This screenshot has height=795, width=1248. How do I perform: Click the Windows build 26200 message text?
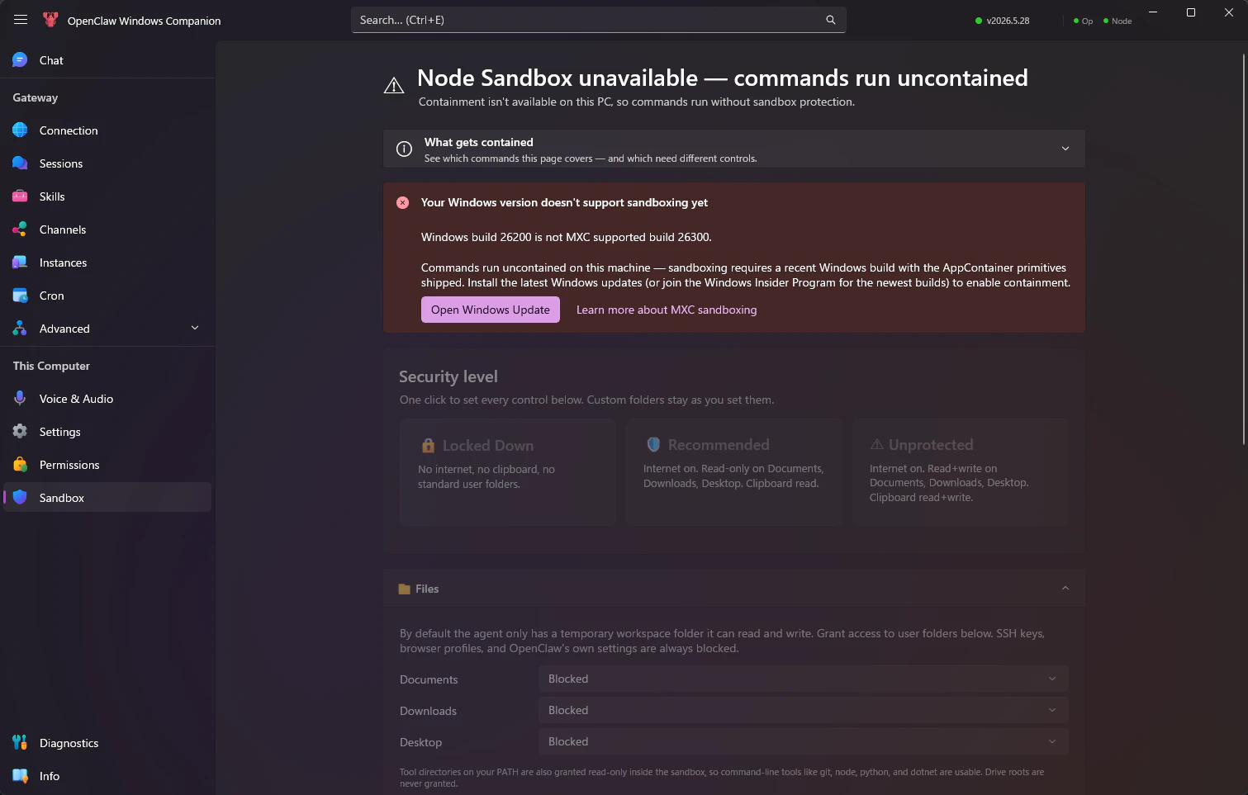[x=567, y=237]
